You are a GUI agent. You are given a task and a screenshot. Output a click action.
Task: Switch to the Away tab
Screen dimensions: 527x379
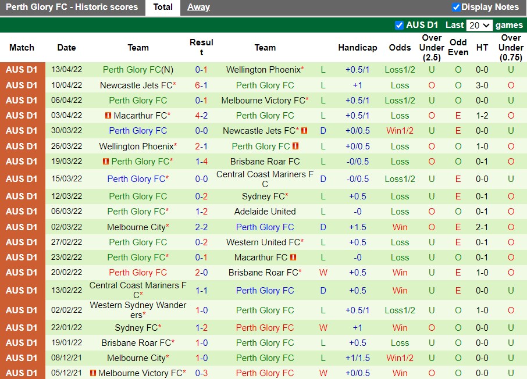click(198, 7)
